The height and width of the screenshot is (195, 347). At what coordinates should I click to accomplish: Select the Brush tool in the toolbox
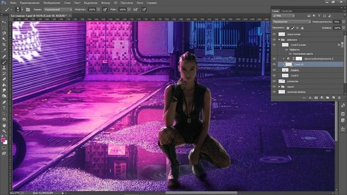pos(4,62)
